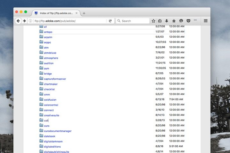Show bookmarks list icon in toolbar
This screenshot has height=153, width=230.
160,21
